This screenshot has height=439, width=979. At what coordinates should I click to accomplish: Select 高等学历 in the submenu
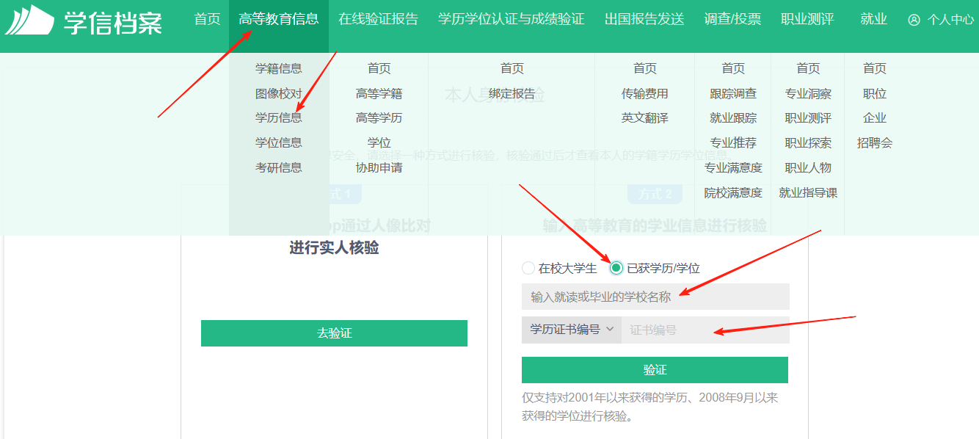379,117
